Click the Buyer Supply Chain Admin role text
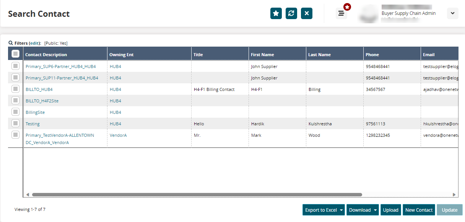Viewport: 465px width, 222px height. (x=408, y=13)
